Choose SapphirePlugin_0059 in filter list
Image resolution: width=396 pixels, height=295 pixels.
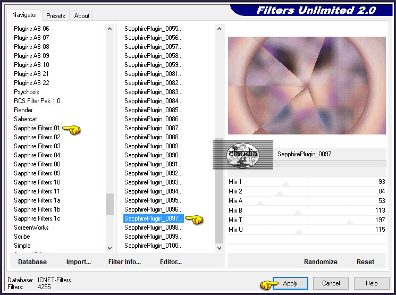[154, 65]
